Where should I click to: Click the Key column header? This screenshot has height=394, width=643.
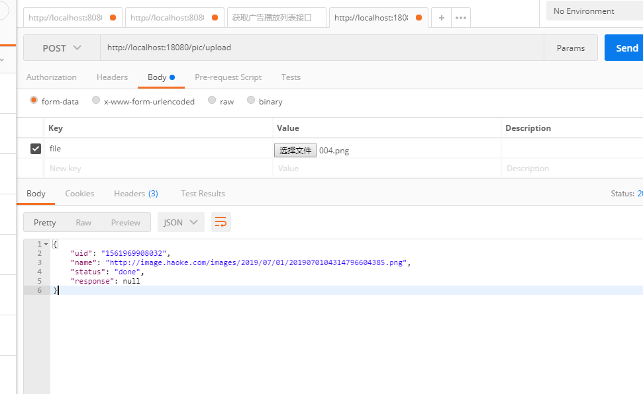[x=56, y=128]
